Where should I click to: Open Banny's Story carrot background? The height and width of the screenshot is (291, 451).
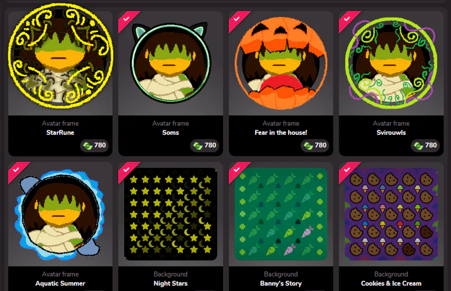pos(281,214)
